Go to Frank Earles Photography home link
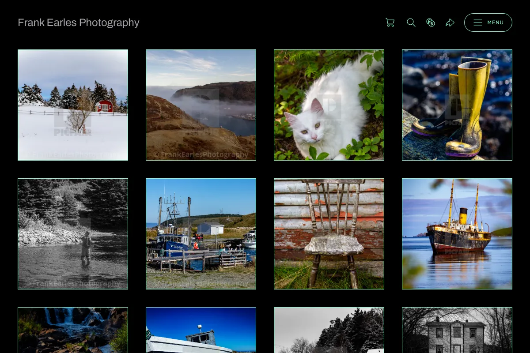This screenshot has width=530, height=353. [79, 23]
